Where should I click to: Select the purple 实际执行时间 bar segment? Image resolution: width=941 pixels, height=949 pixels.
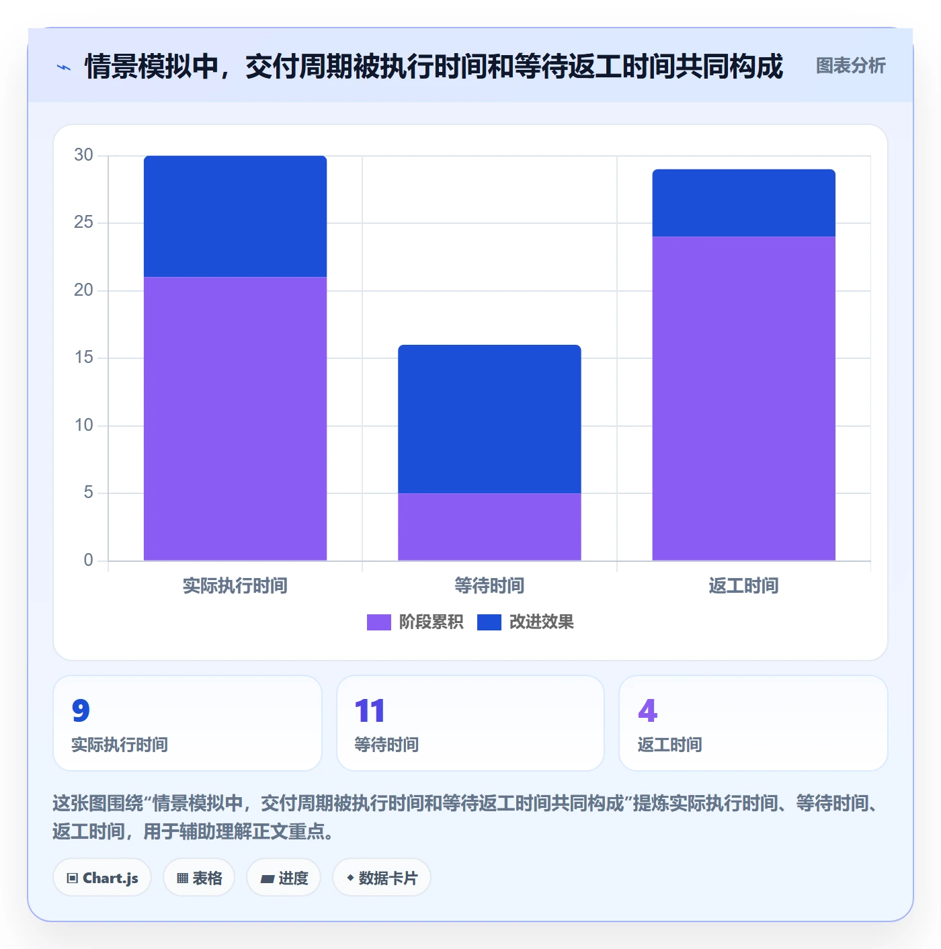point(235,419)
